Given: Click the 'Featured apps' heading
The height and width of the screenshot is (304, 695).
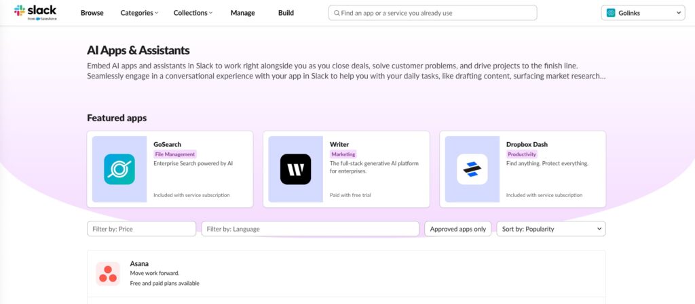Looking at the screenshot, I should click(117, 118).
